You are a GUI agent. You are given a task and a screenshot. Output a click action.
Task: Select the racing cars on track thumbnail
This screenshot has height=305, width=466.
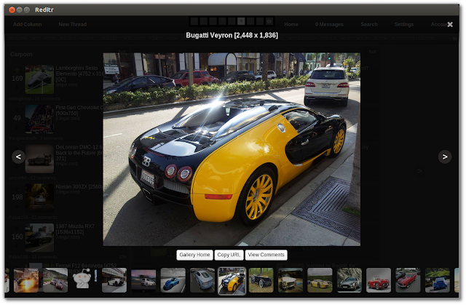coord(55,280)
